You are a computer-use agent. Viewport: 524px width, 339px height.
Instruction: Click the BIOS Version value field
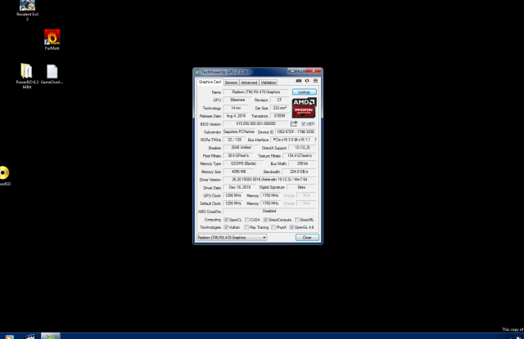point(256,123)
